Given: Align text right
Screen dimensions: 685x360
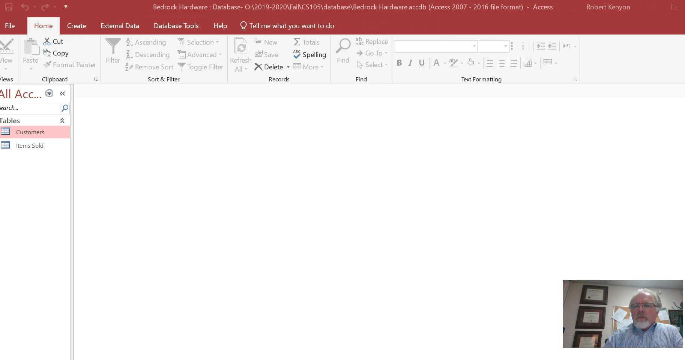Looking at the screenshot, I should (x=513, y=63).
